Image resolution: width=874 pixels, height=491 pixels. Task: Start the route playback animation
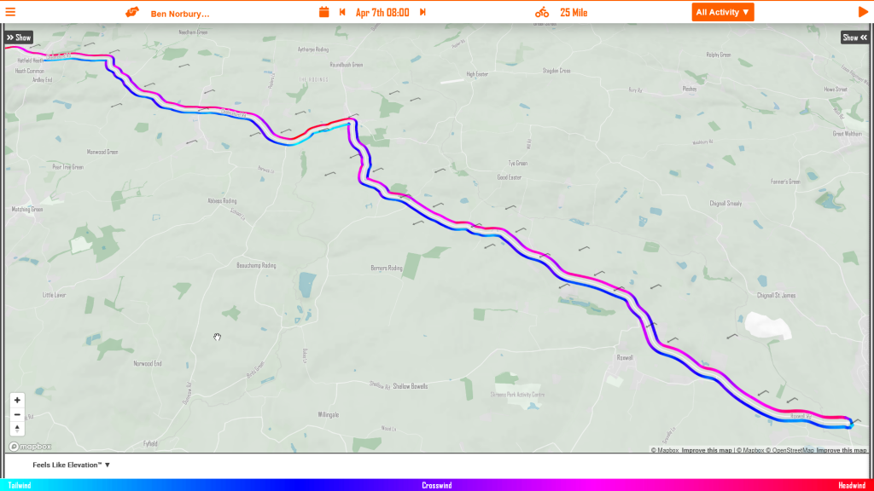pyautogui.click(x=863, y=12)
